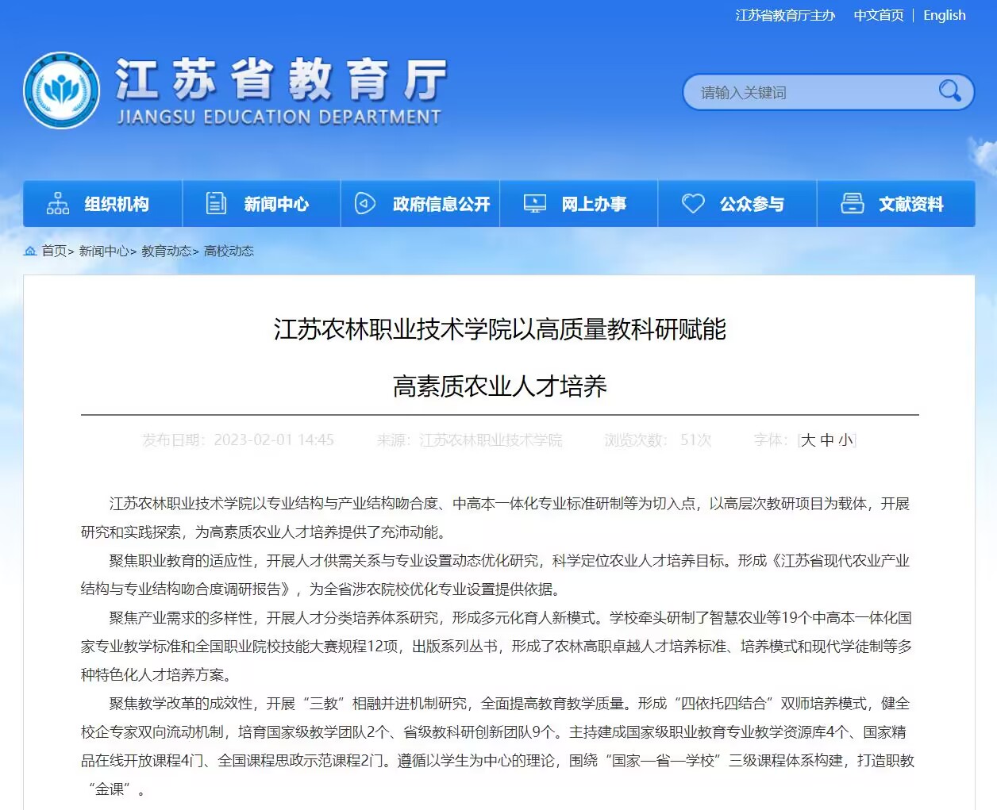Image resolution: width=997 pixels, height=810 pixels.
Task: Set font size to medium (中)
Action: click(x=827, y=440)
